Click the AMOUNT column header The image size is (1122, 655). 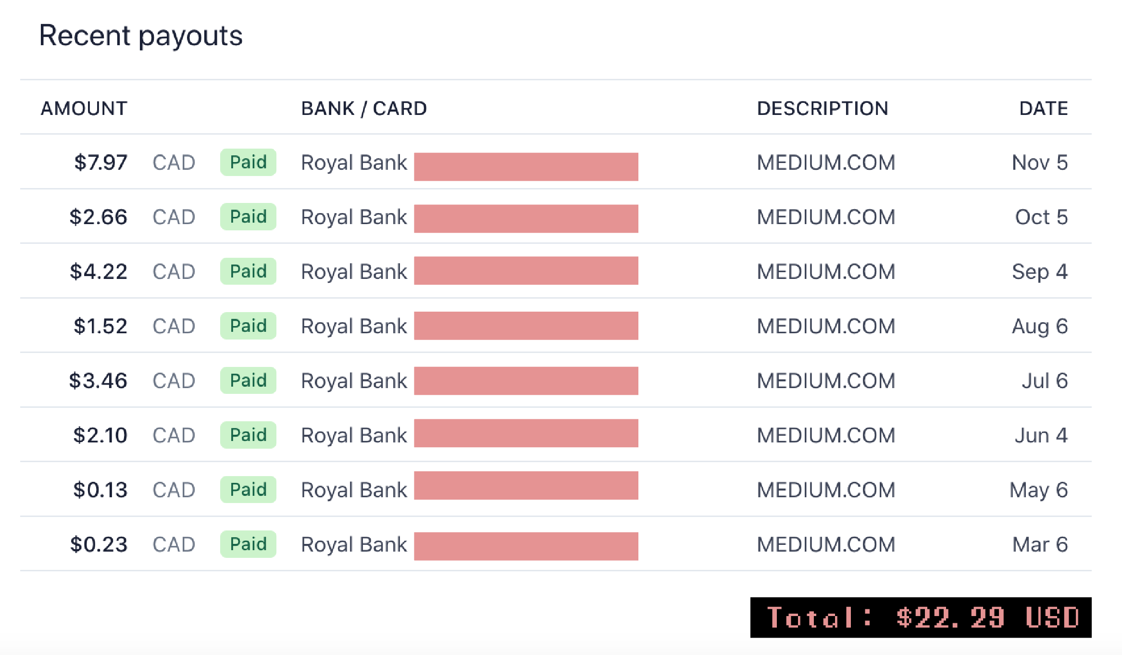click(x=84, y=109)
